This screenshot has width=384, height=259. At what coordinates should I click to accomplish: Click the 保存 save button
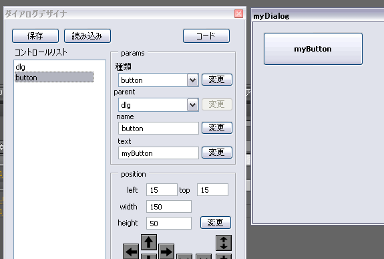coord(35,36)
